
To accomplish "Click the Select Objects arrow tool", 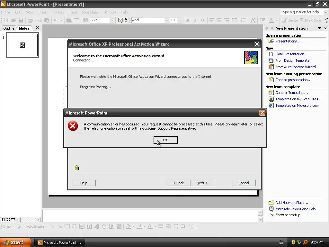I will click(19, 226).
